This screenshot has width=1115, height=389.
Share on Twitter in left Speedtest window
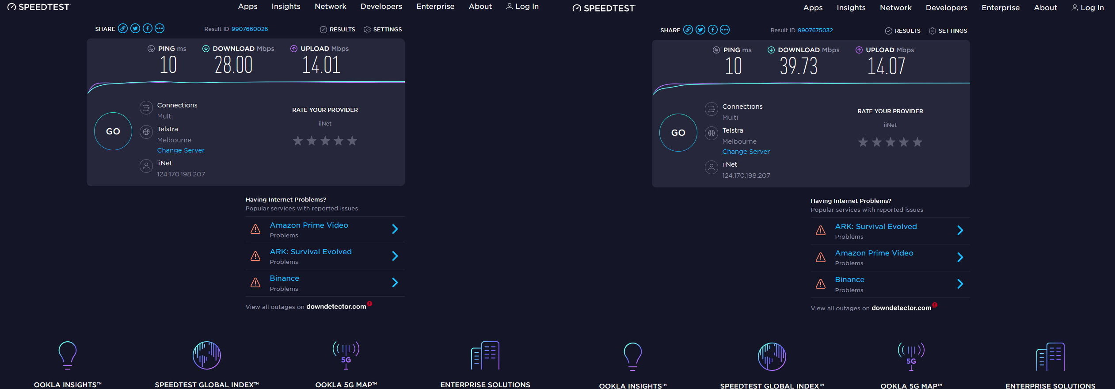click(x=135, y=28)
